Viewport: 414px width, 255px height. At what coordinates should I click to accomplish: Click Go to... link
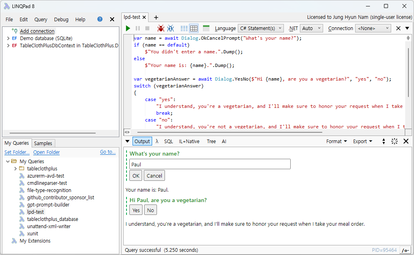coord(108,152)
